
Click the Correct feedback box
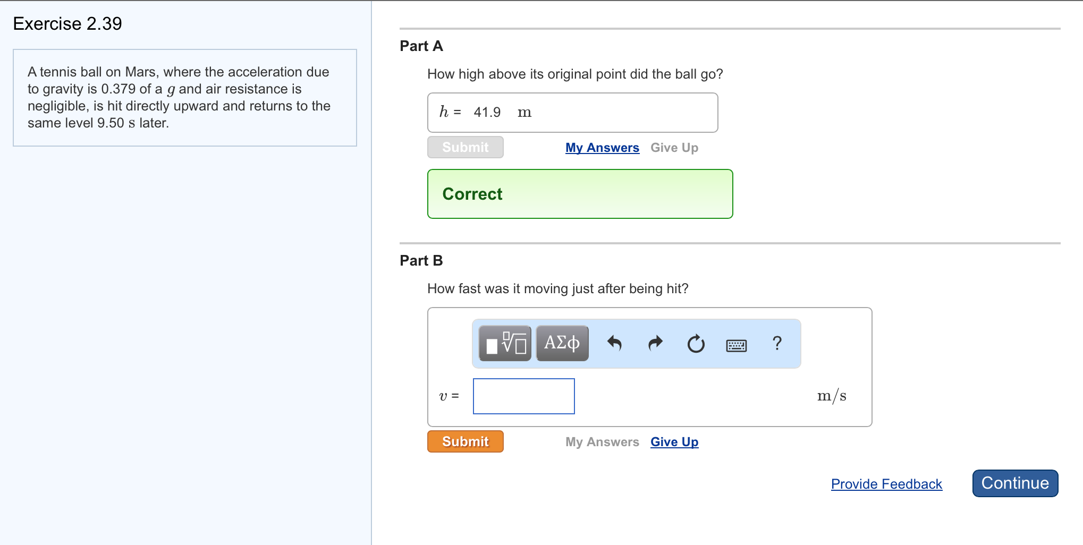[580, 194]
